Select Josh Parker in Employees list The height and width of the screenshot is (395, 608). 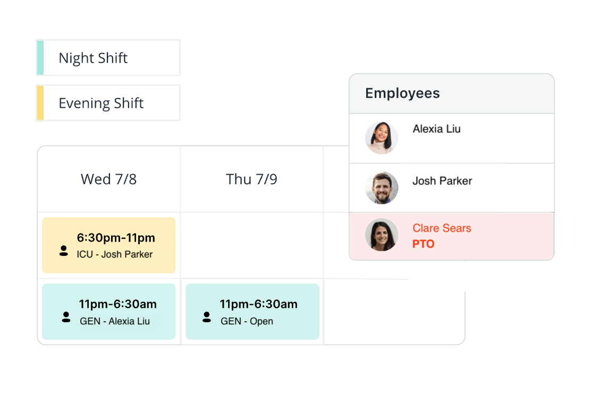(x=452, y=188)
